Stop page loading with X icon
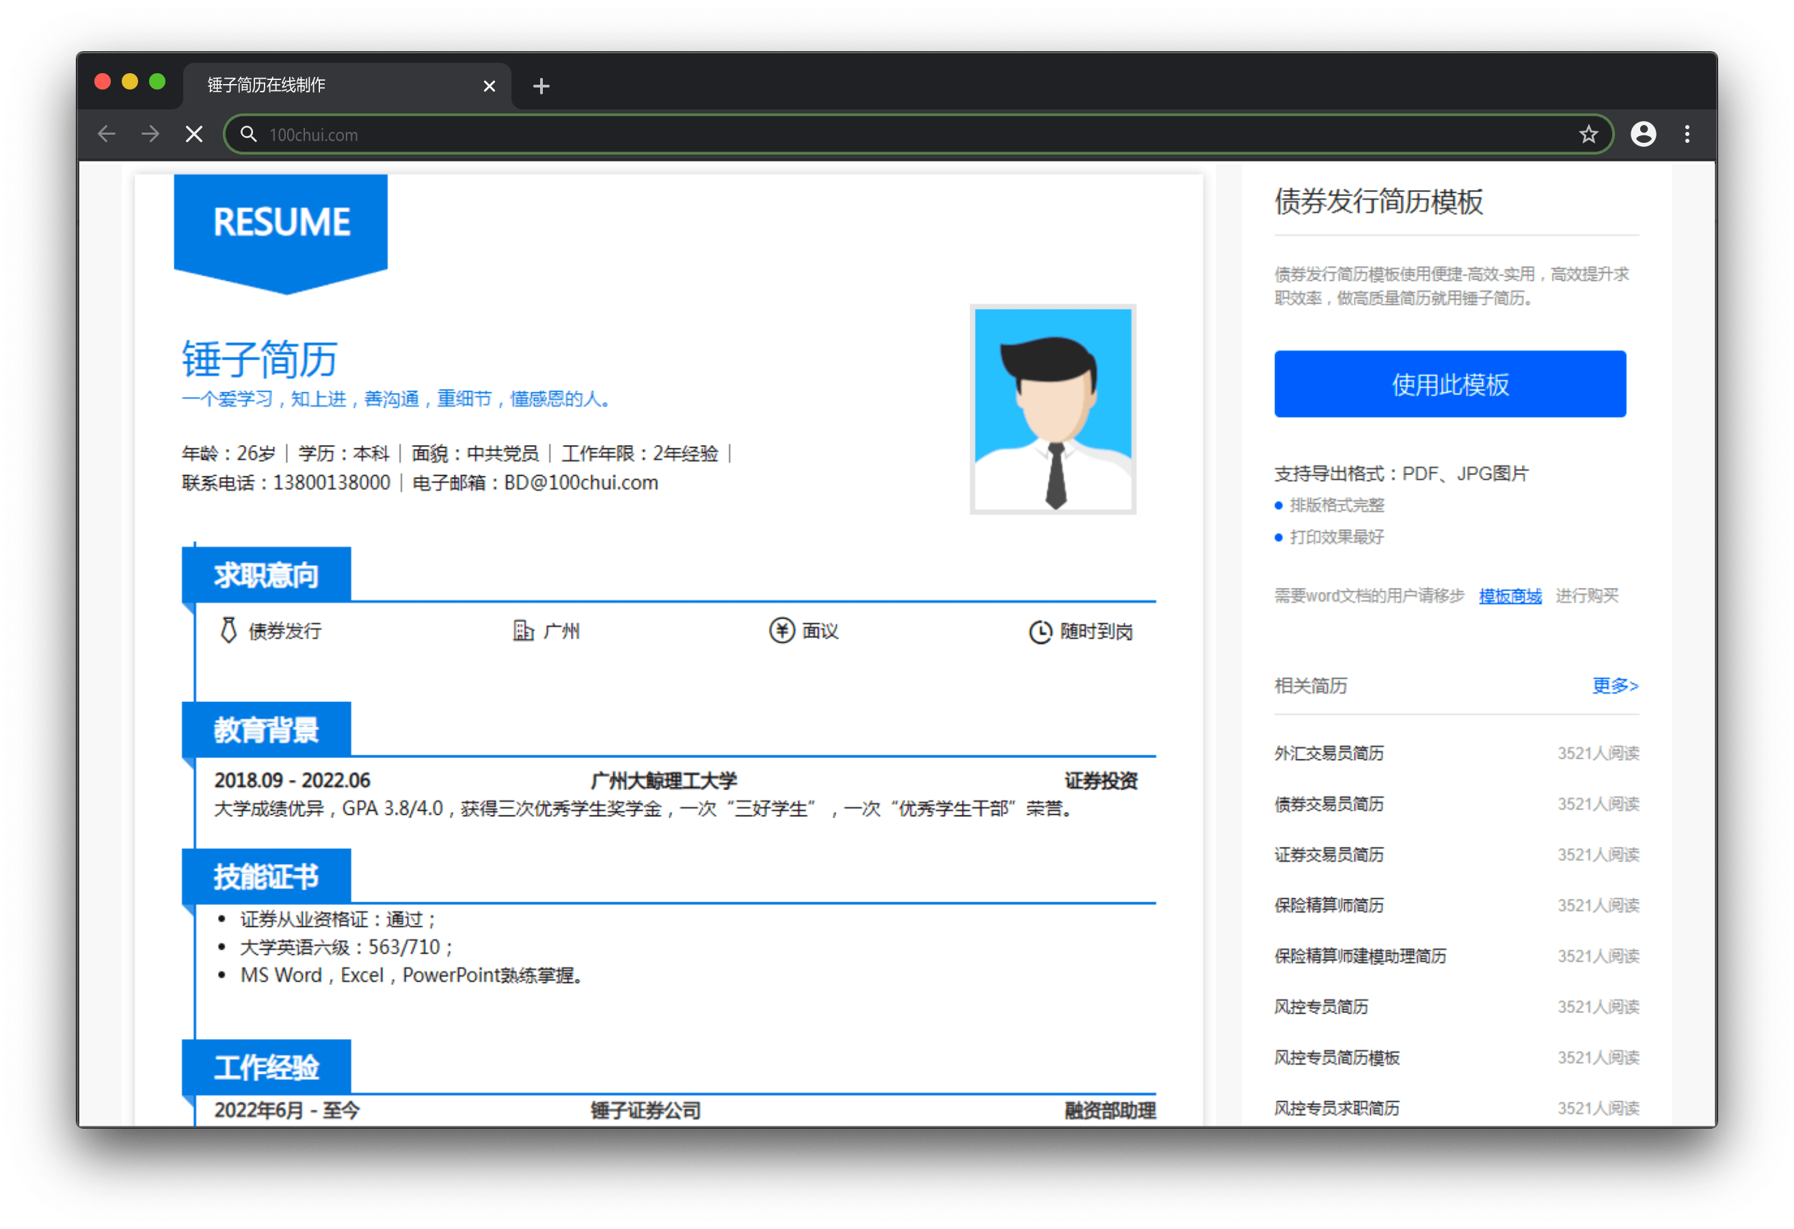Image resolution: width=1794 pixels, height=1229 pixels. [195, 135]
